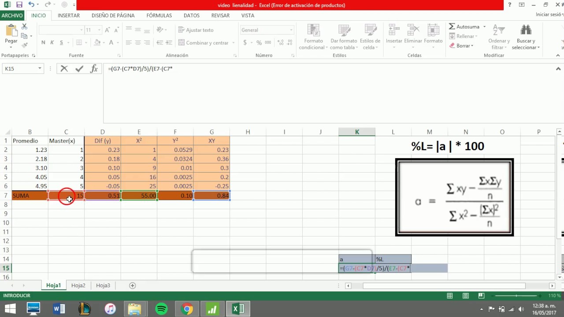Confirm the formula with the check mark
The height and width of the screenshot is (317, 564).
tap(79, 68)
